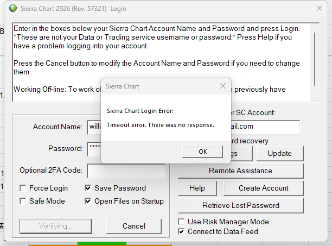Click the Create Account button
This screenshot has height=246, width=332.
264,188
